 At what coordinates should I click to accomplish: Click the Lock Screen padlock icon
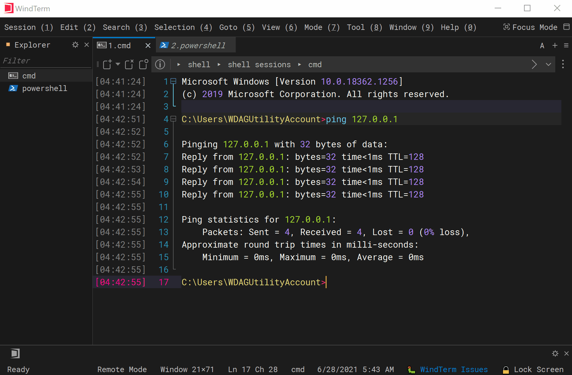coord(506,370)
